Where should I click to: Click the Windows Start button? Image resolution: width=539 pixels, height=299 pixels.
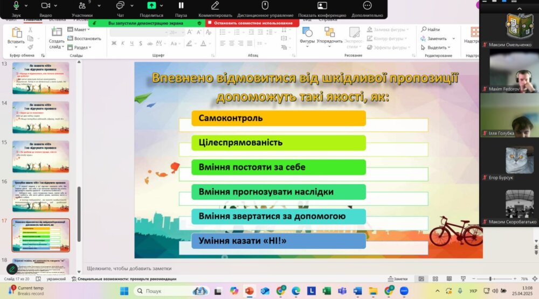coord(124,291)
